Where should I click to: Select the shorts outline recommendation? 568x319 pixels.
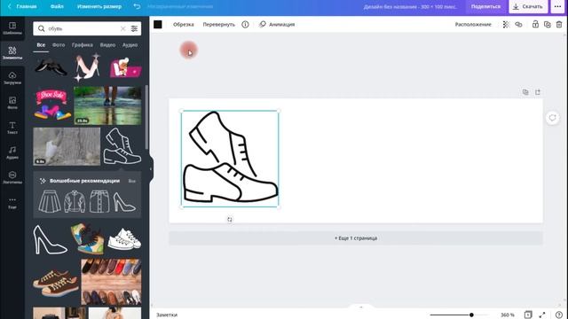pos(99,201)
